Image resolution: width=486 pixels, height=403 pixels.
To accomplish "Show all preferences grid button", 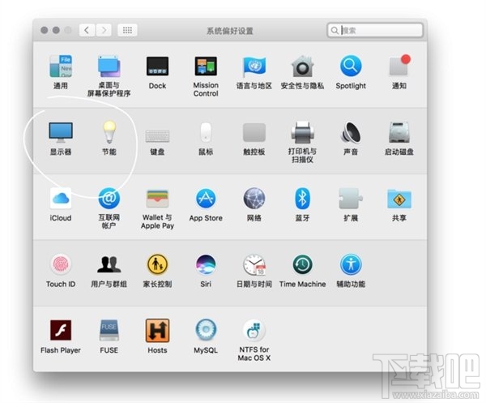I will 127,30.
